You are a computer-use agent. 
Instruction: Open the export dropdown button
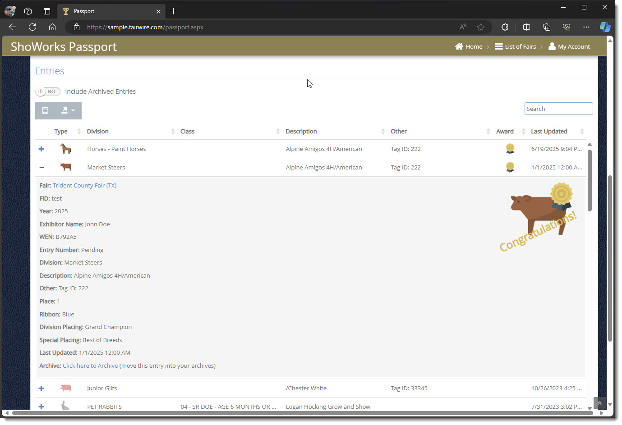68,110
